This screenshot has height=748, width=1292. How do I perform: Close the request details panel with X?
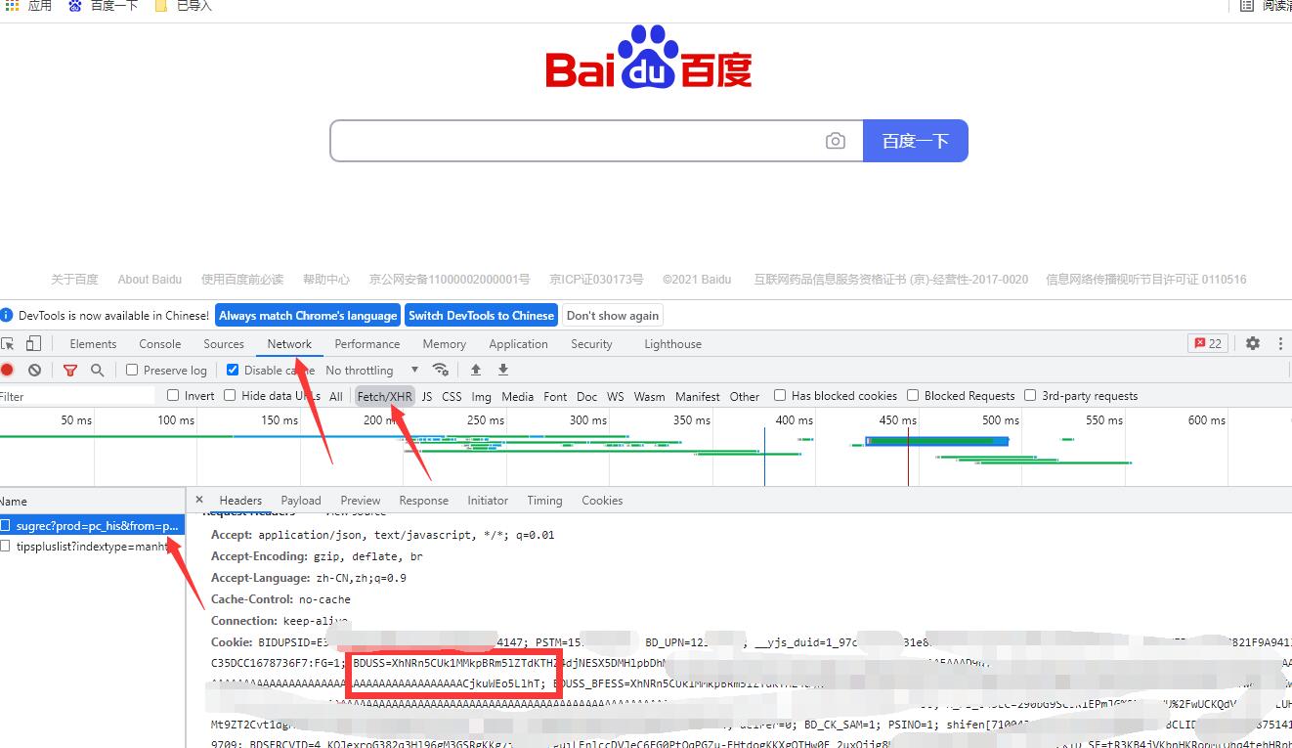[x=199, y=500]
